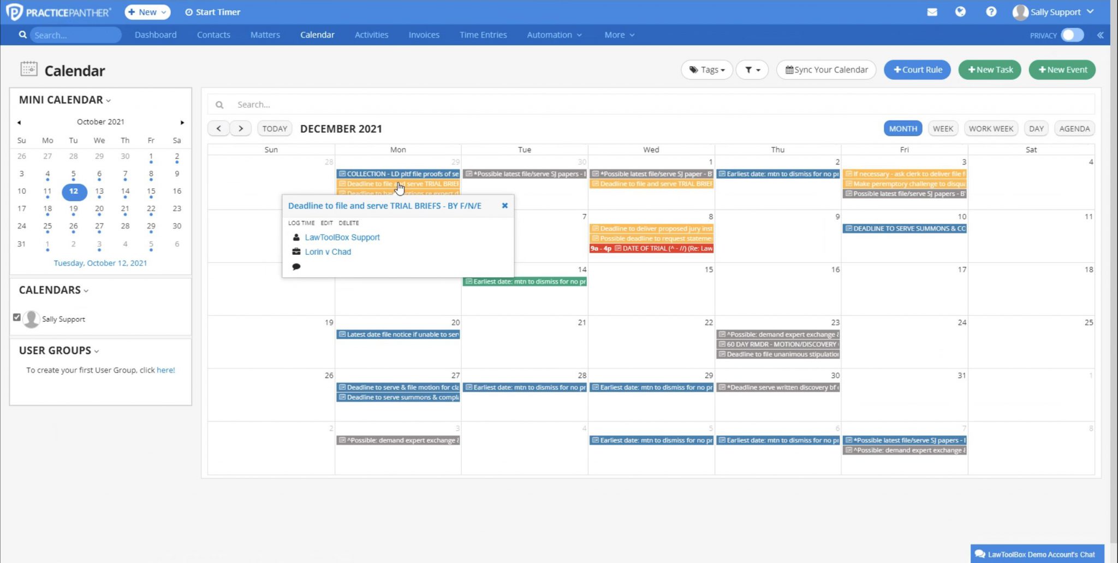Click the PracticePanther logo

point(59,12)
